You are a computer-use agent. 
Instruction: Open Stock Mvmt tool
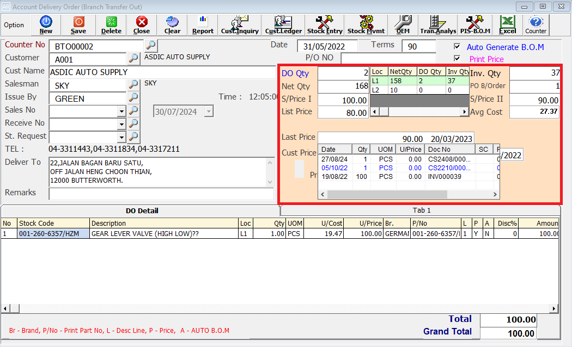(366, 25)
